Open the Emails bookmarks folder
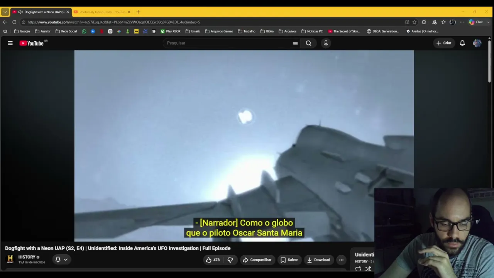 [x=193, y=31]
